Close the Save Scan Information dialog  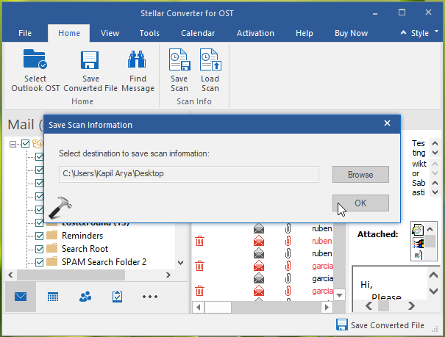coord(387,123)
